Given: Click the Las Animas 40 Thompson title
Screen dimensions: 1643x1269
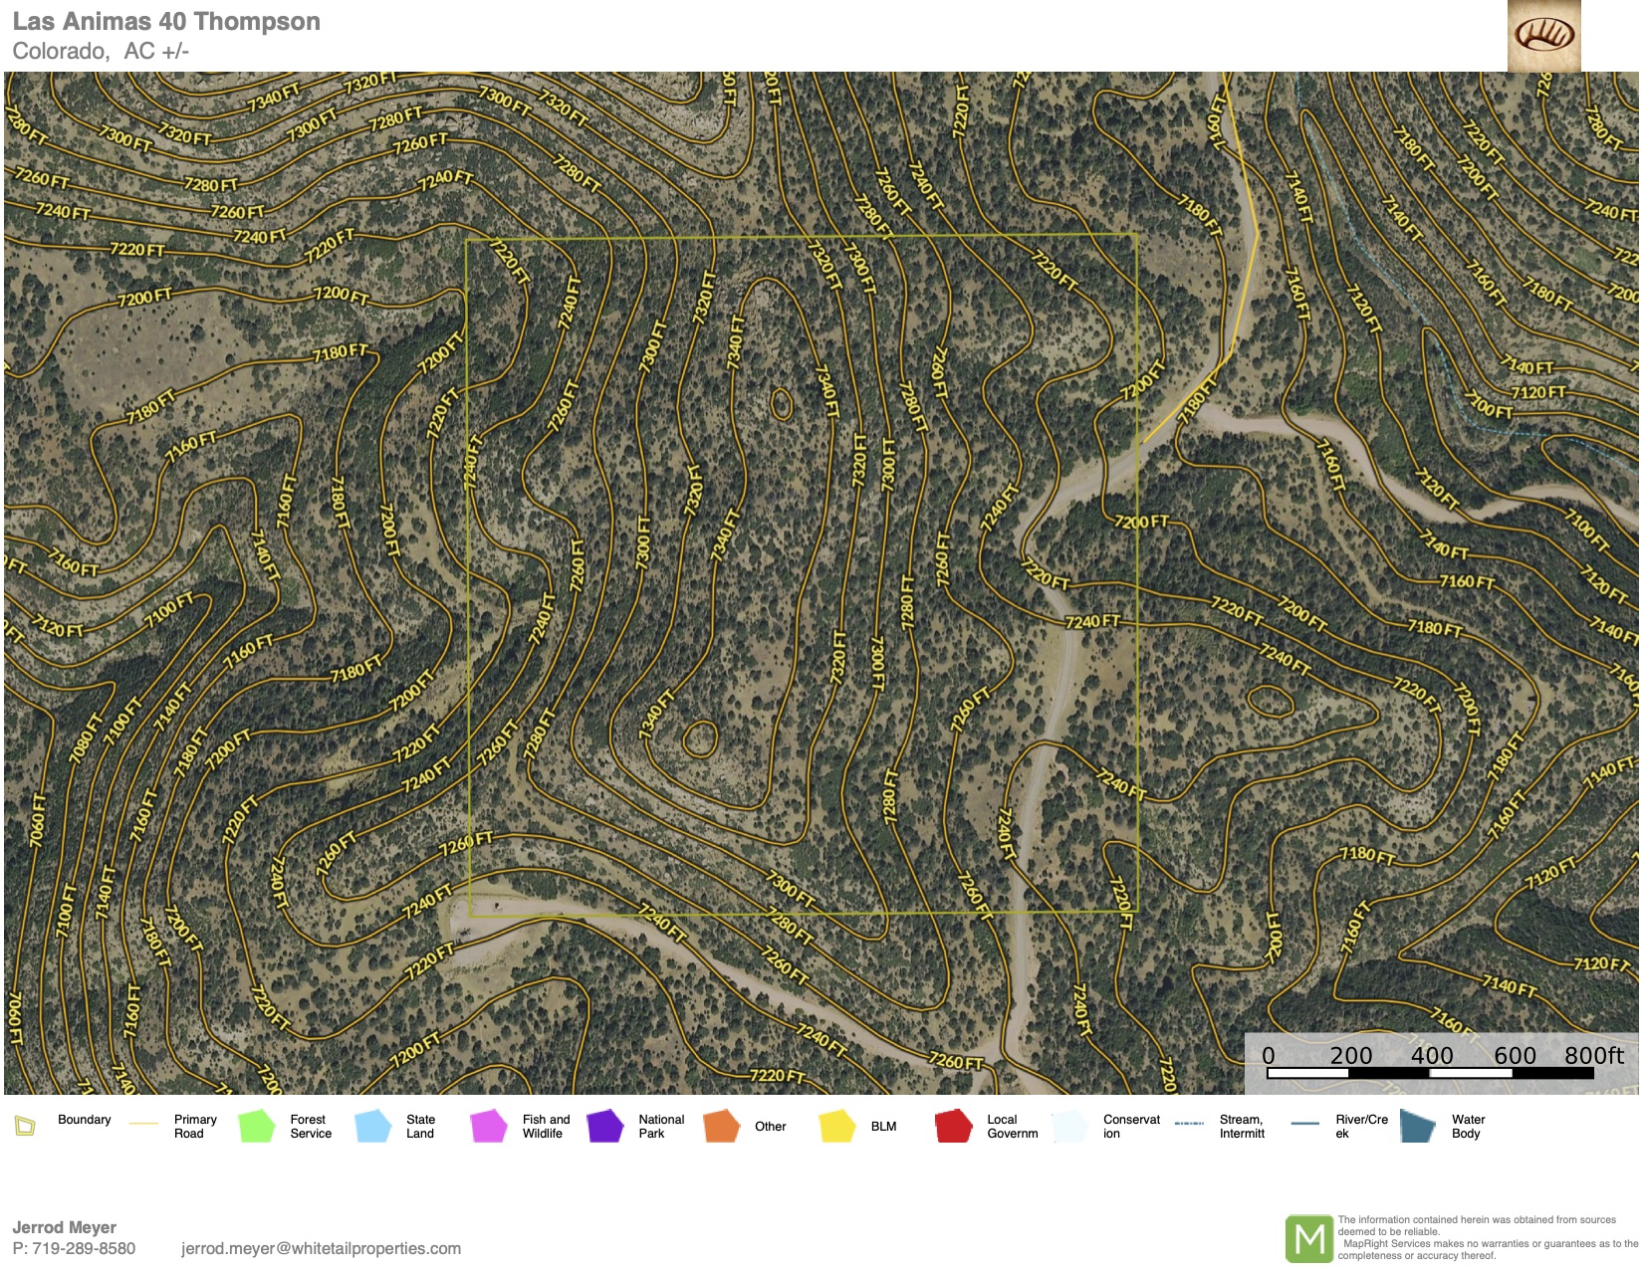Looking at the screenshot, I should (x=166, y=22).
